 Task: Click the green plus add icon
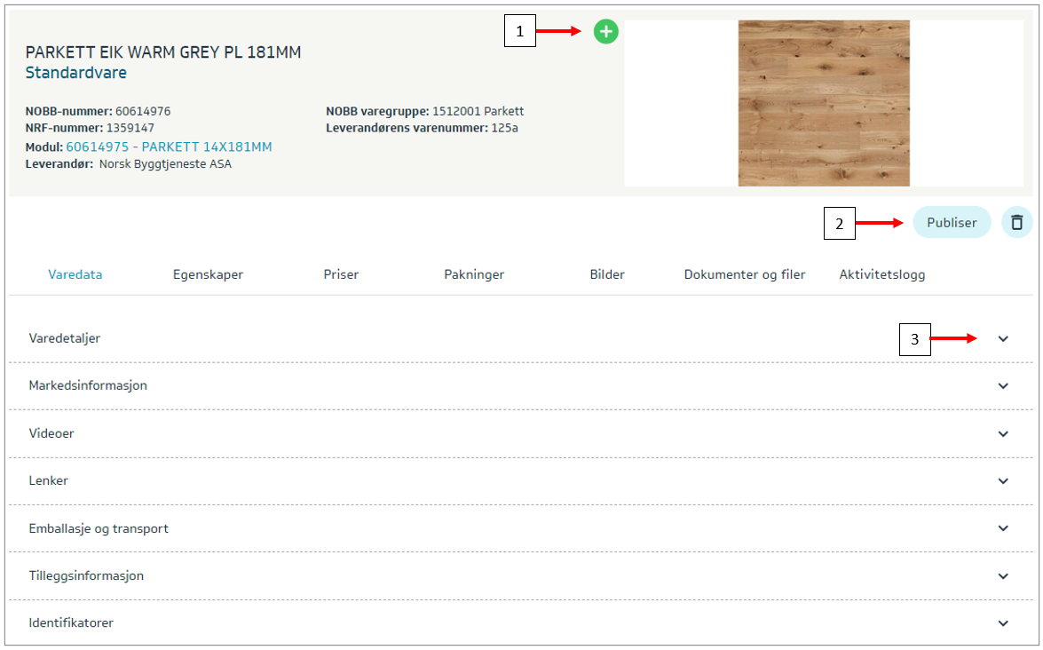point(606,33)
